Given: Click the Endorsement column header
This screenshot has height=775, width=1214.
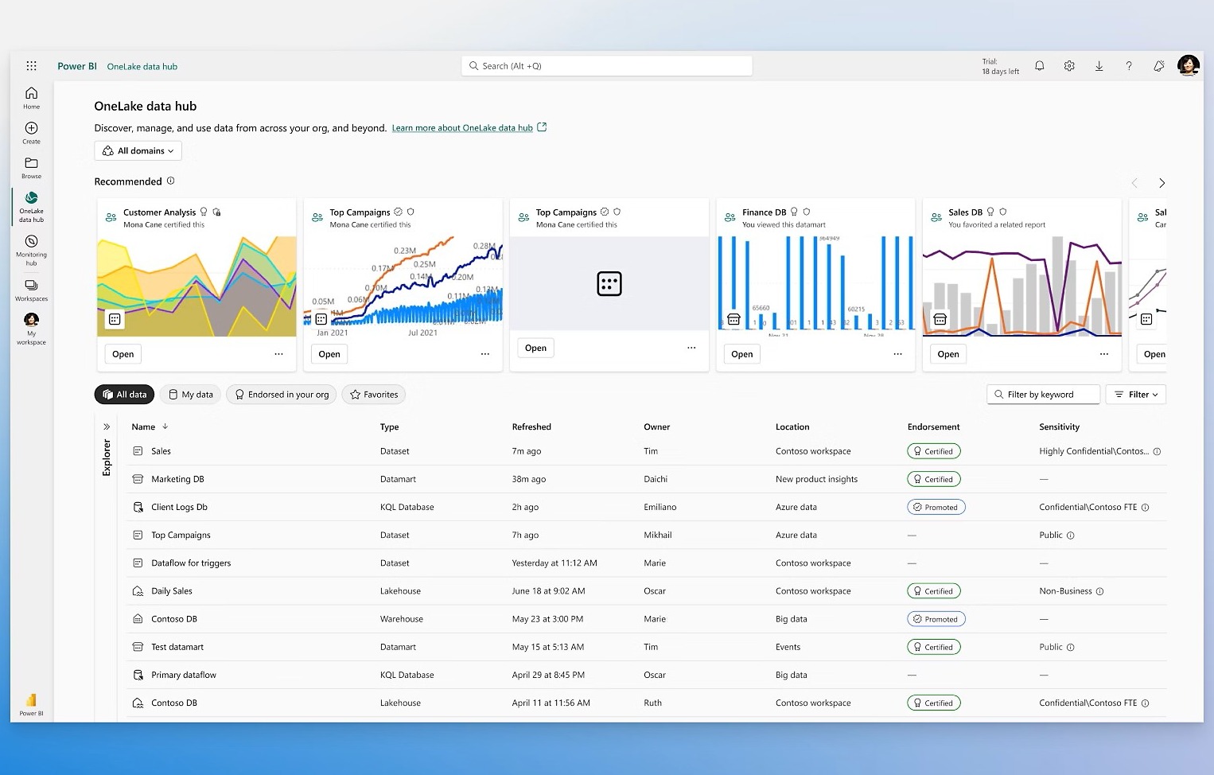Looking at the screenshot, I should 934,427.
